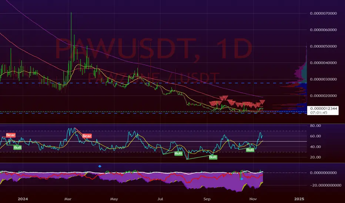This screenshot has width=345, height=203.
Task: Click the 60.00 RSI axis level
Action: pos(315,136)
